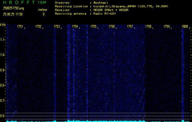Click the 1756 time marker

click(x=112, y=26)
